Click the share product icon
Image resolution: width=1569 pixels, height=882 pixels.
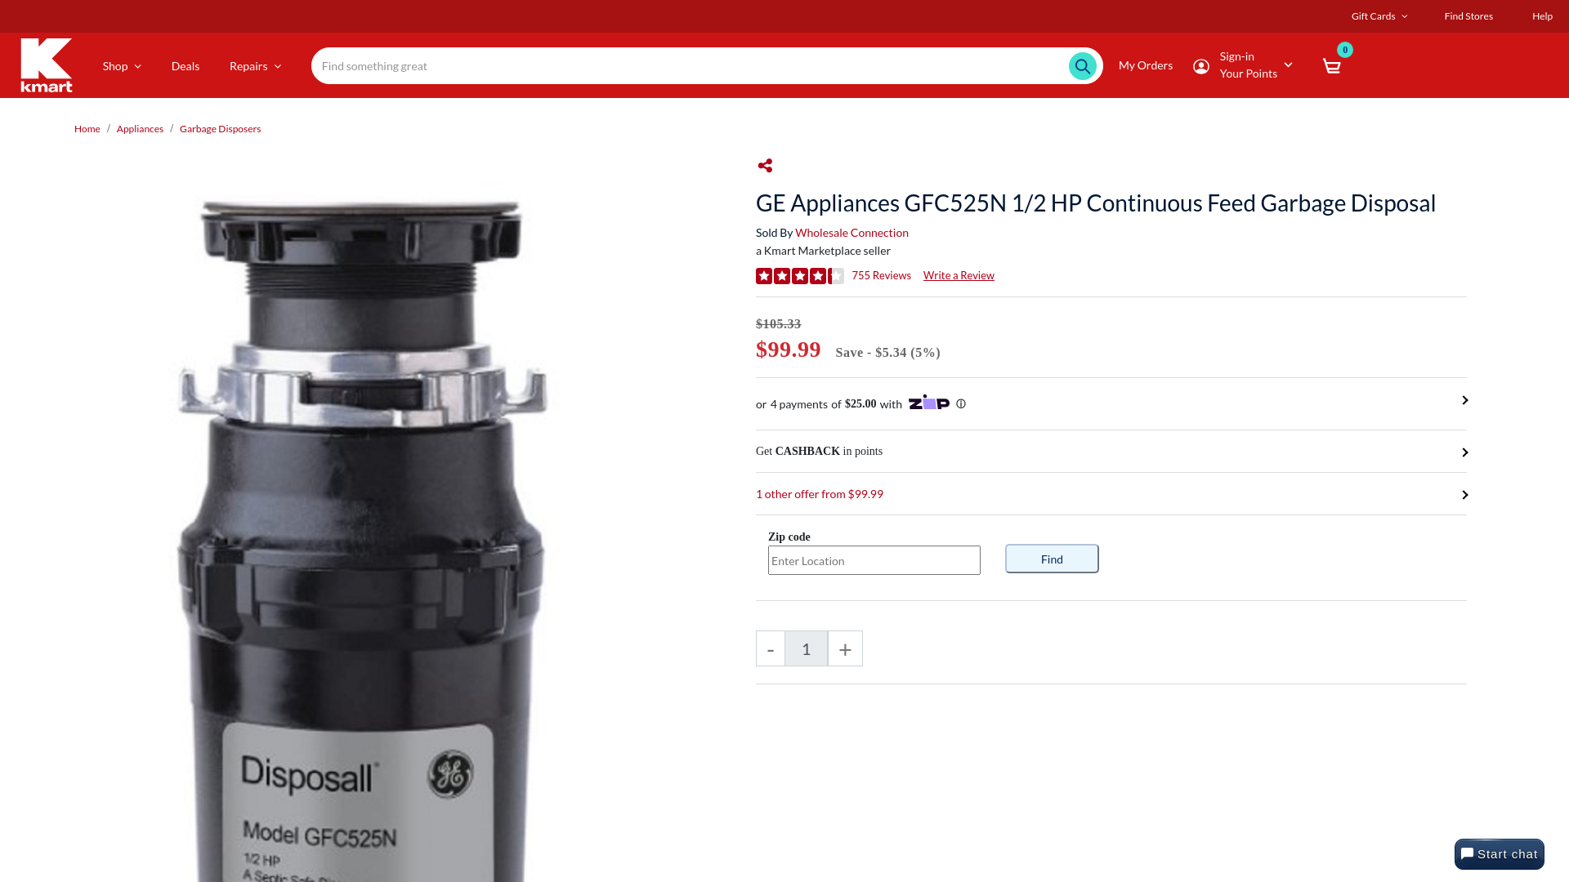[x=765, y=166]
